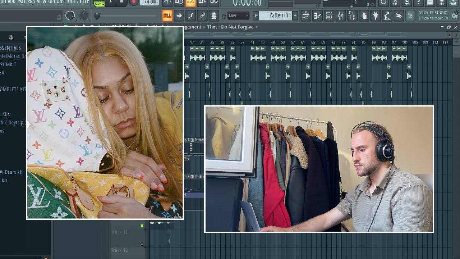Viewport: 460px width, 259px height.
Task: Click bar 89 on the playlist timeline
Action: (374, 42)
